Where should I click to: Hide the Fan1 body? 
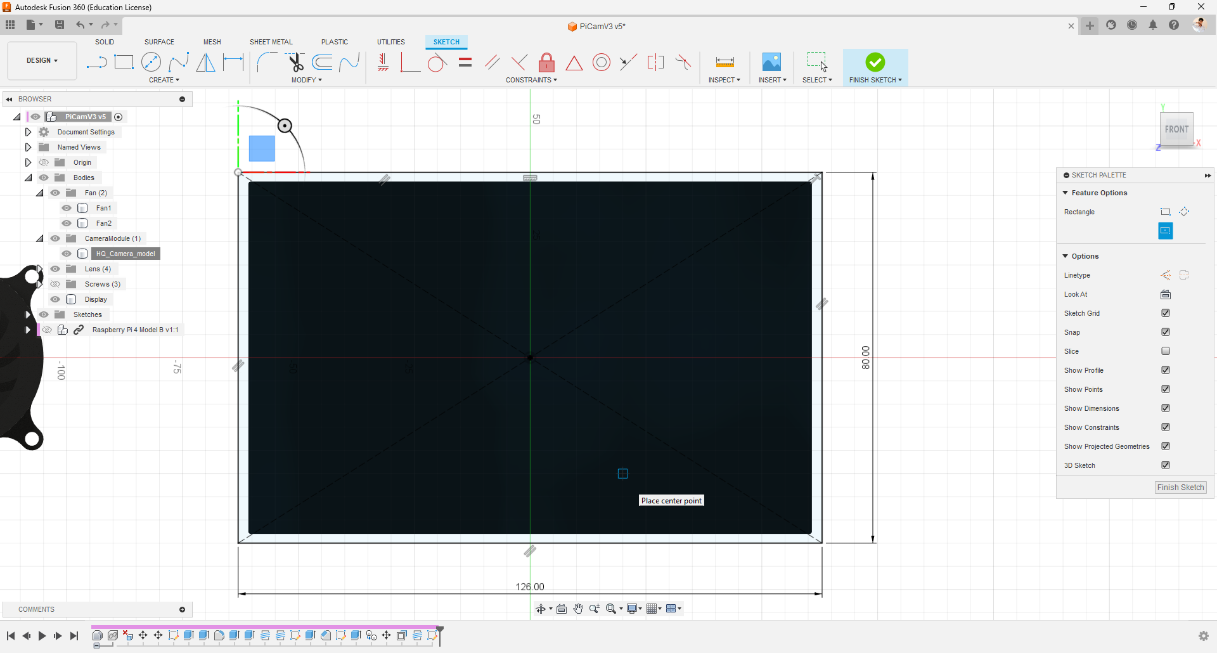pos(67,208)
